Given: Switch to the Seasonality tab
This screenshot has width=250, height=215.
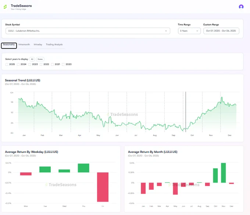Looking at the screenshot, I should click(x=9, y=44).
